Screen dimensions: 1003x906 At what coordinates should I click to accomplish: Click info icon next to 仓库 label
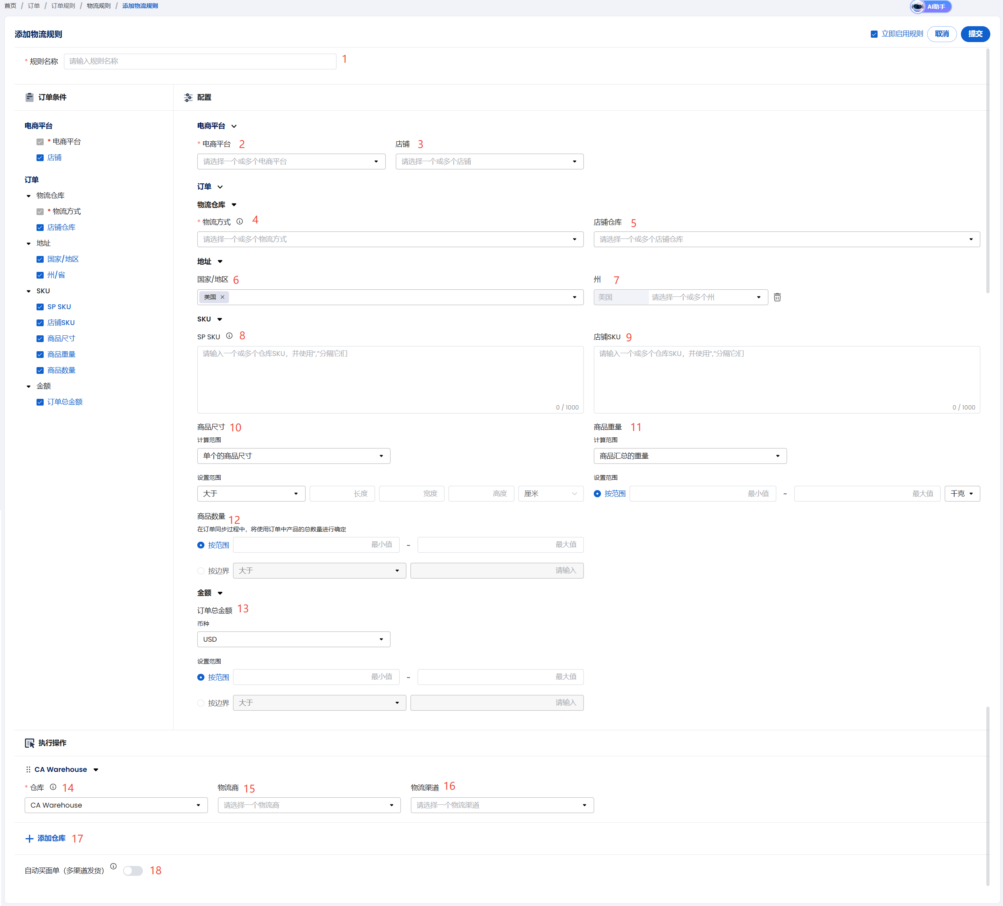click(x=53, y=787)
